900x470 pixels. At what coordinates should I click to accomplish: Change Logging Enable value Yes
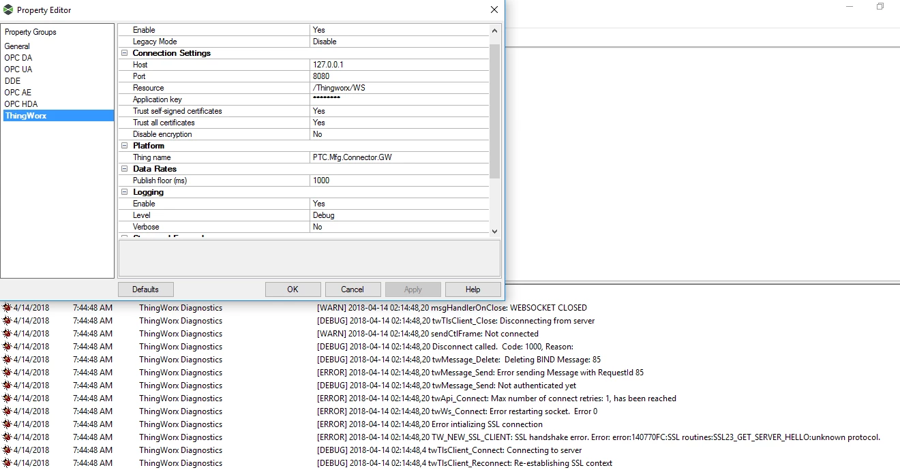click(x=400, y=204)
